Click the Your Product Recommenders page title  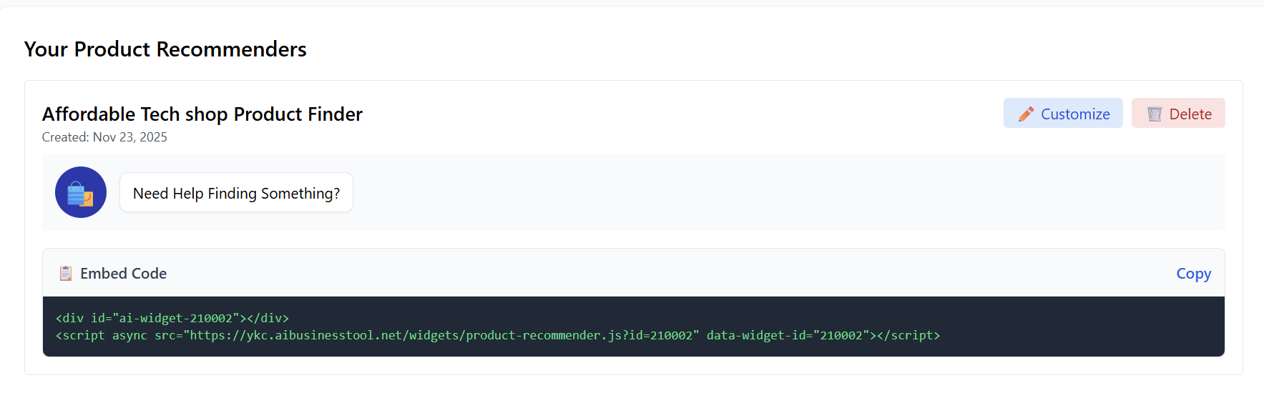165,49
